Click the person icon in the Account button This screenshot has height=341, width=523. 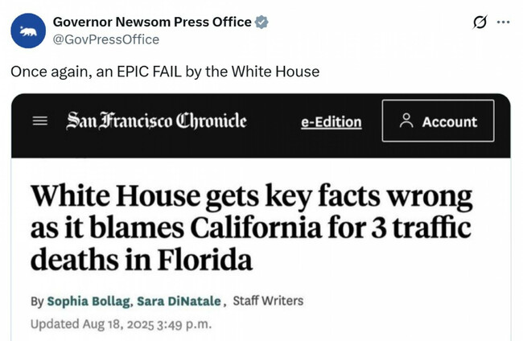click(406, 121)
